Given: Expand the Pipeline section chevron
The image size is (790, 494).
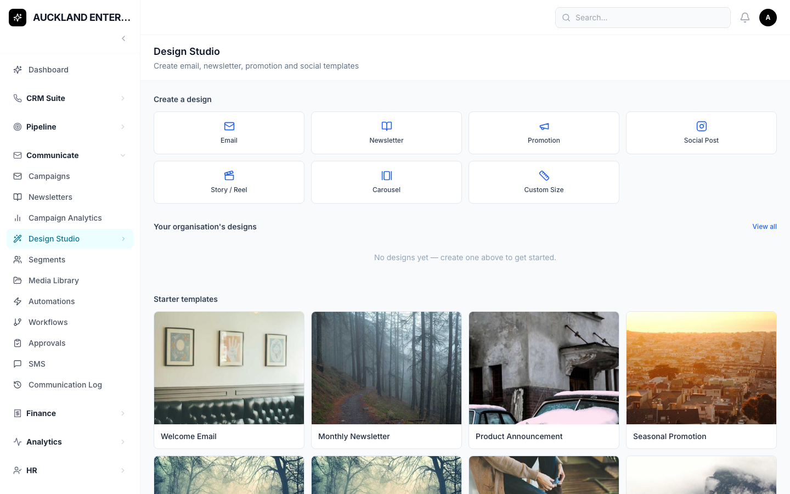Looking at the screenshot, I should point(123,127).
